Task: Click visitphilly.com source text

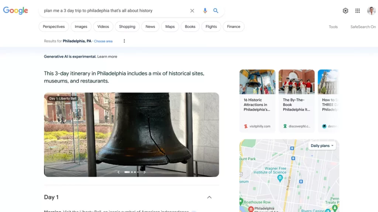Action: [x=260, y=126]
